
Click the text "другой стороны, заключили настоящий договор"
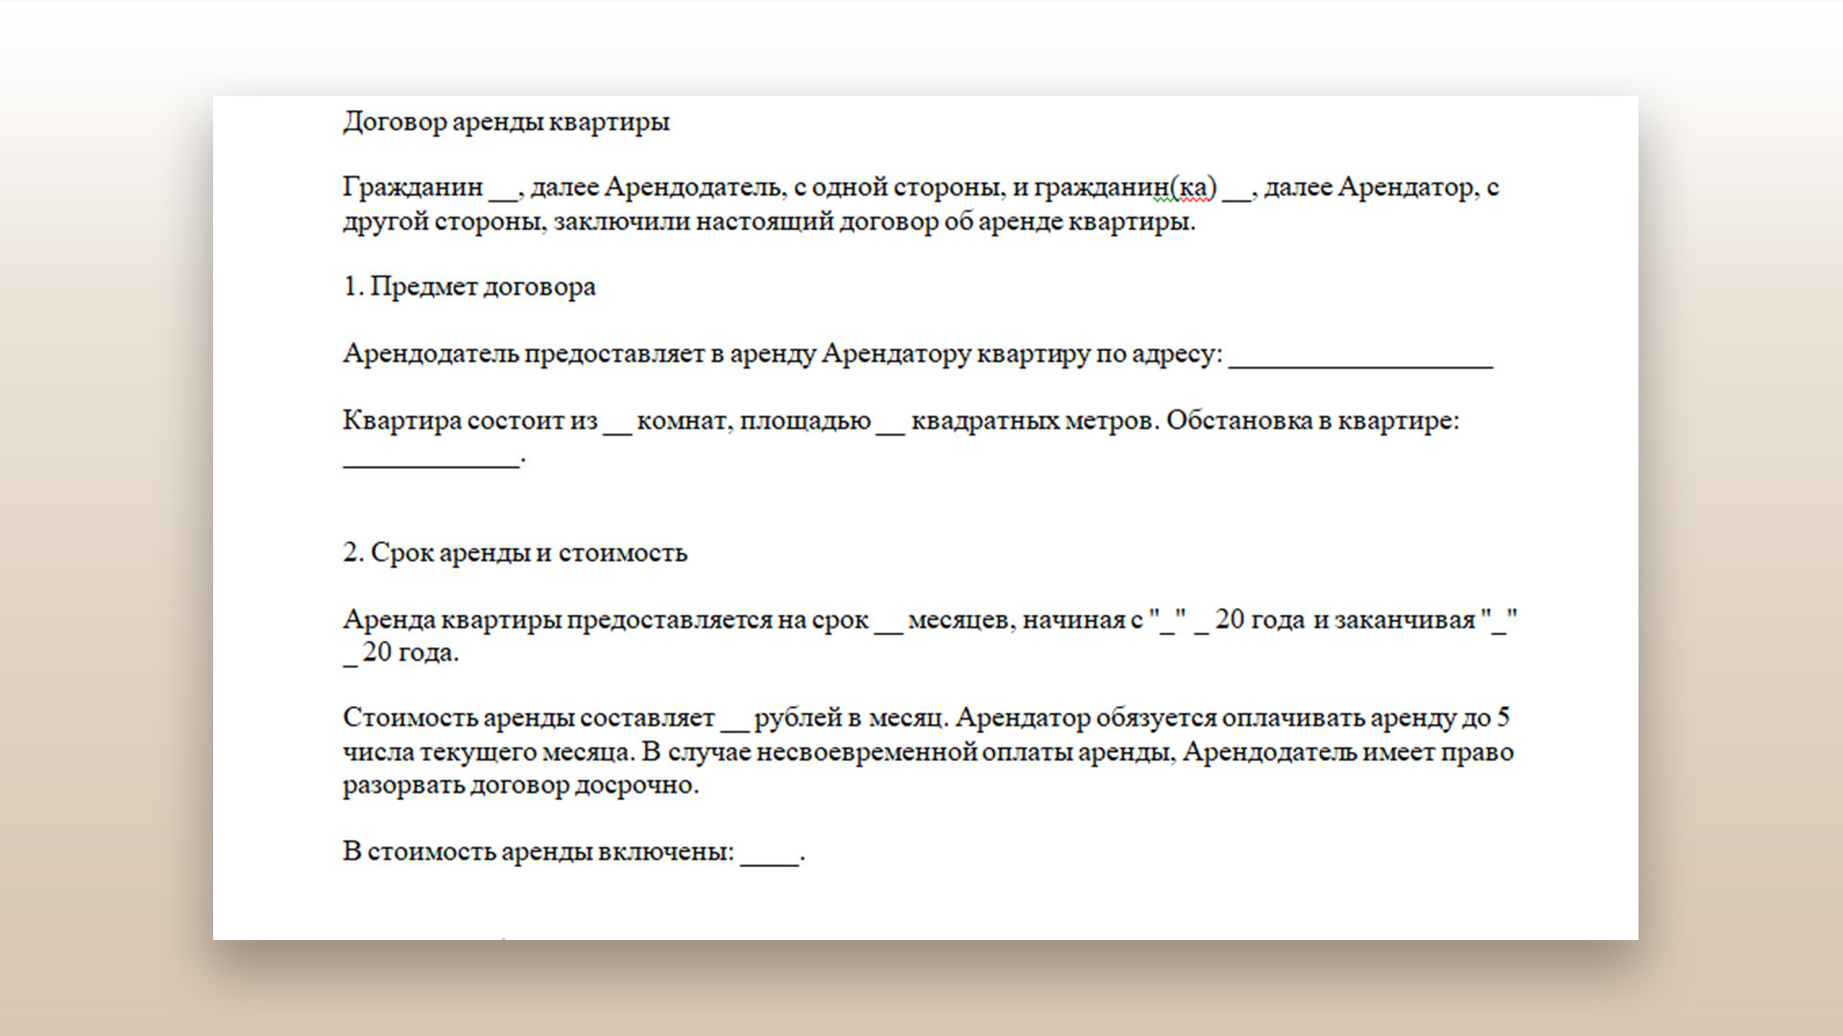coord(639,223)
